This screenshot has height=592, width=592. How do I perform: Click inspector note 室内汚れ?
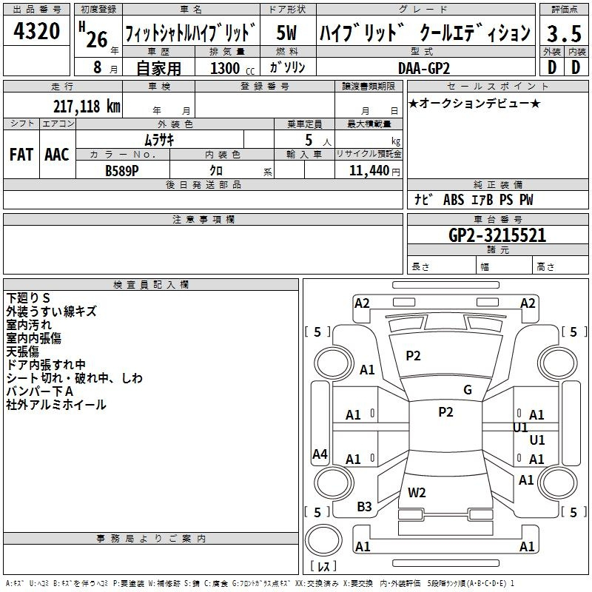click(29, 325)
